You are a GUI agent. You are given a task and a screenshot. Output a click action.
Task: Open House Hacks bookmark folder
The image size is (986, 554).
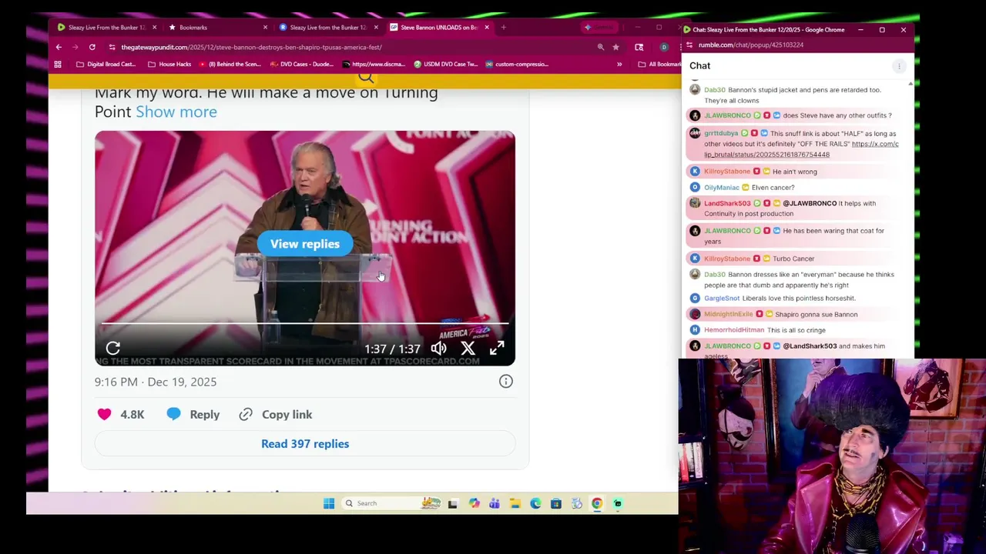pos(169,64)
